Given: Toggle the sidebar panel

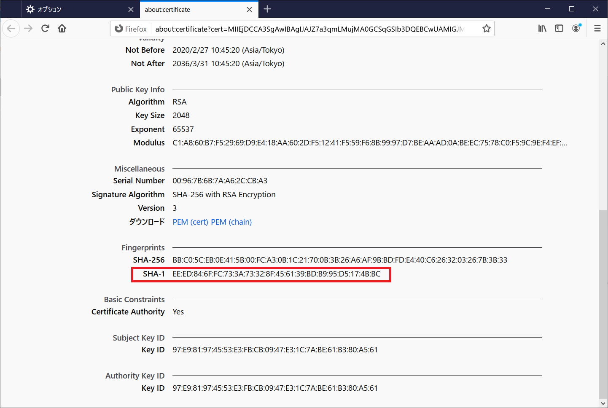Looking at the screenshot, I should click(559, 28).
